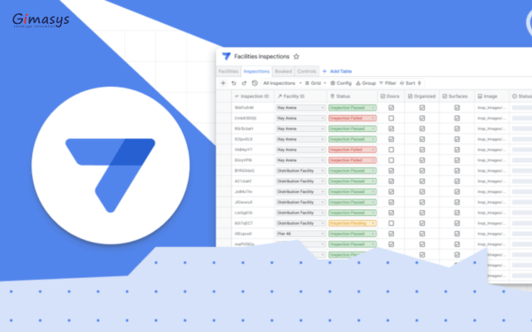Click the Add Table button
This screenshot has width=532, height=332.
tap(337, 71)
